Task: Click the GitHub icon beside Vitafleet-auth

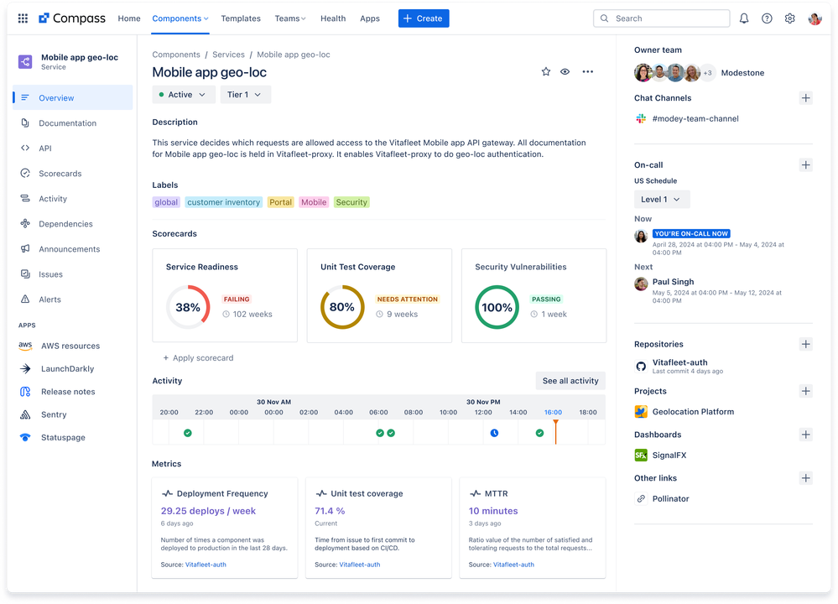Action: tap(641, 366)
